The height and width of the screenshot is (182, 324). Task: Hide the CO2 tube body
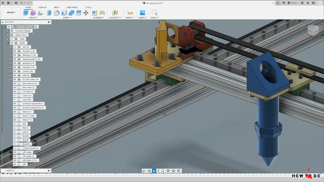click(15, 91)
